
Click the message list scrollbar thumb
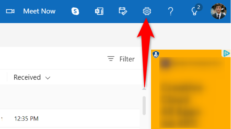[144, 106]
